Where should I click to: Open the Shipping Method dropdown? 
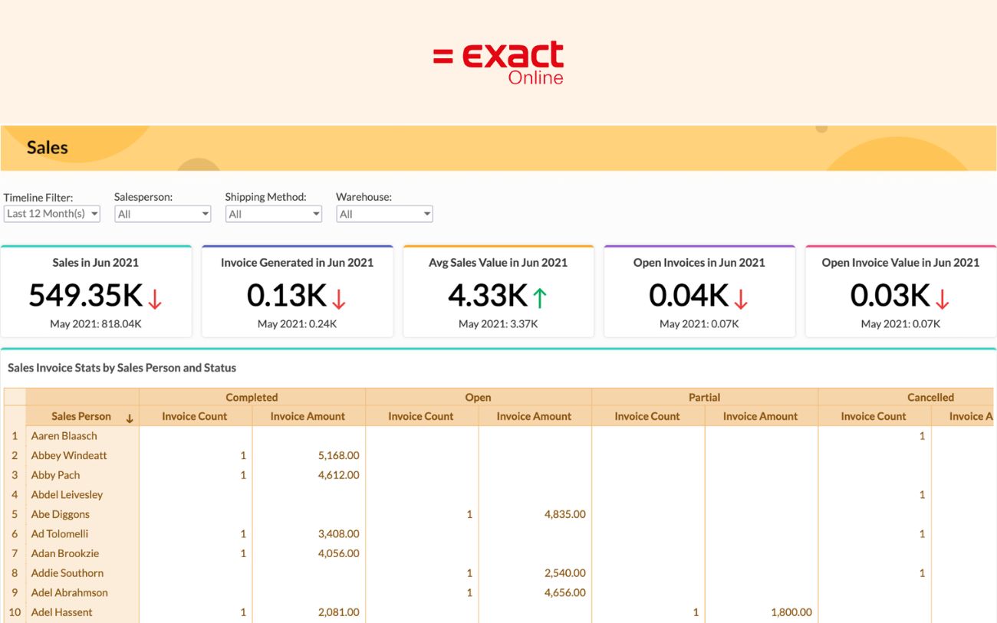click(x=273, y=214)
